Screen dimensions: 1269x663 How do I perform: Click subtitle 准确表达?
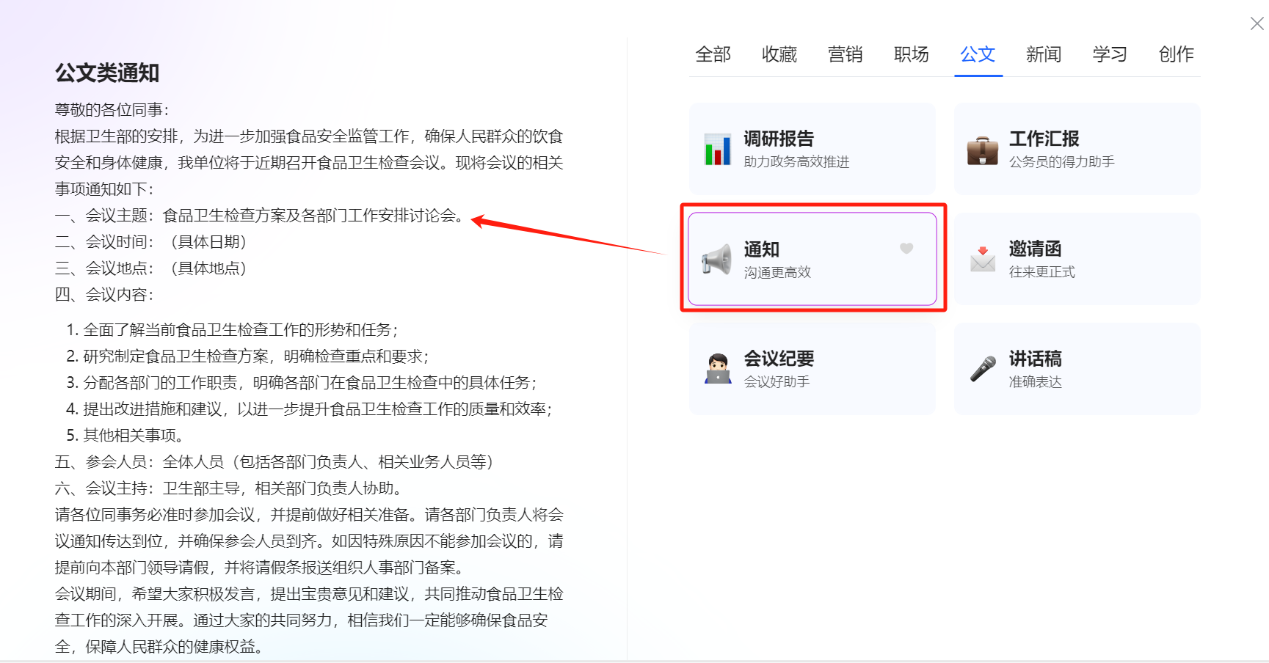1035,382
